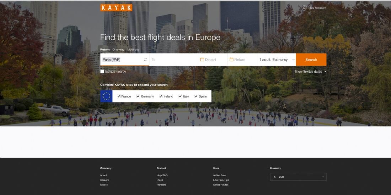
Task: Open the Careers footer link
Action: [105, 180]
